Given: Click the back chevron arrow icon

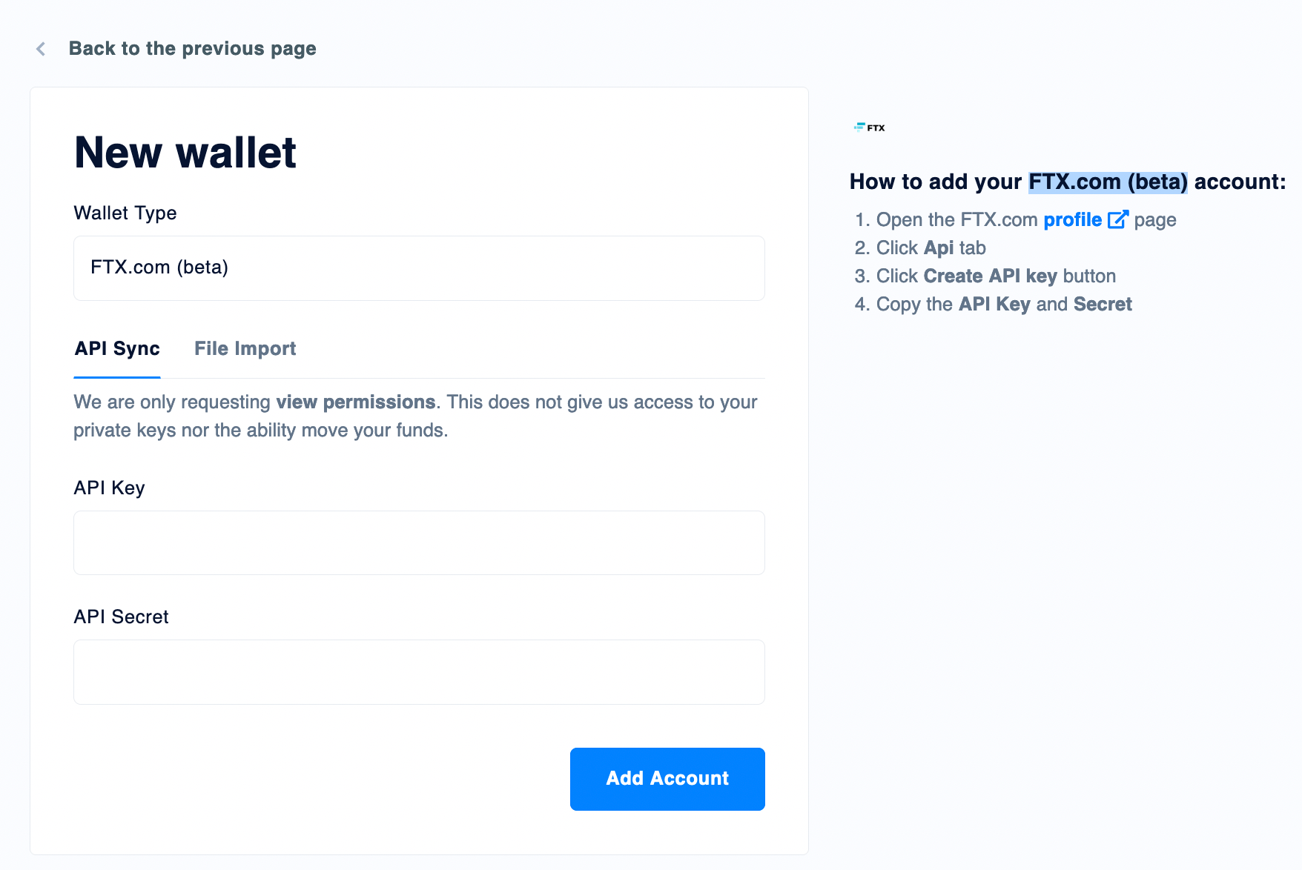Looking at the screenshot, I should tap(41, 49).
